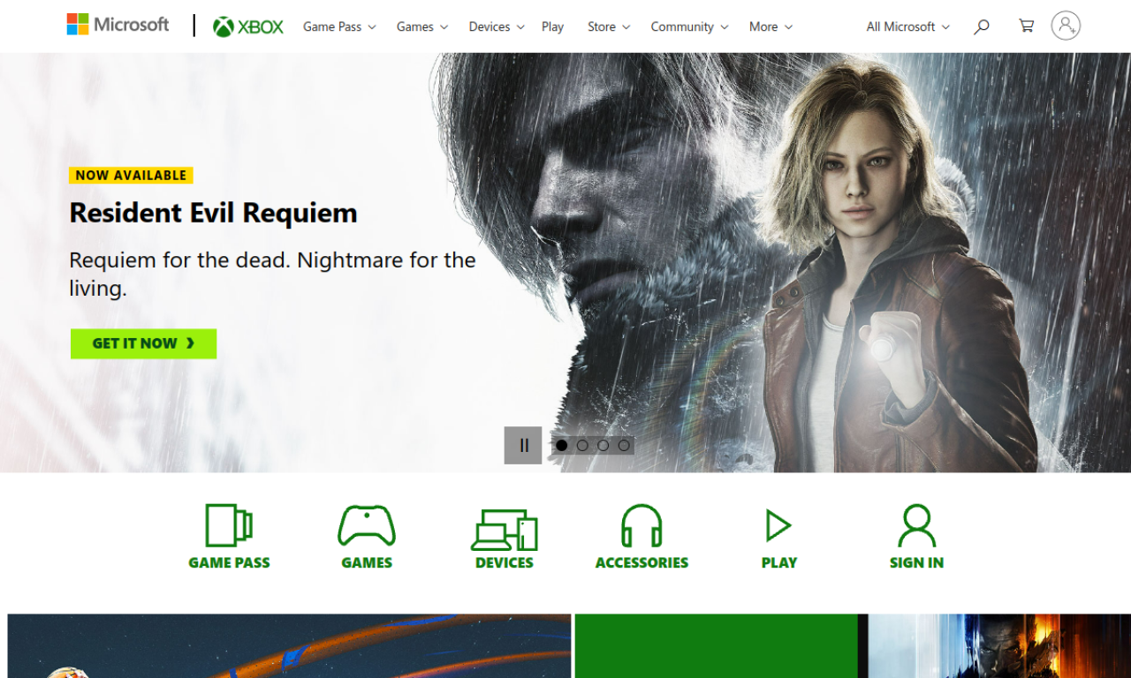Select the first carousel slide dot
Screen dimensions: 1131x678
(561, 445)
